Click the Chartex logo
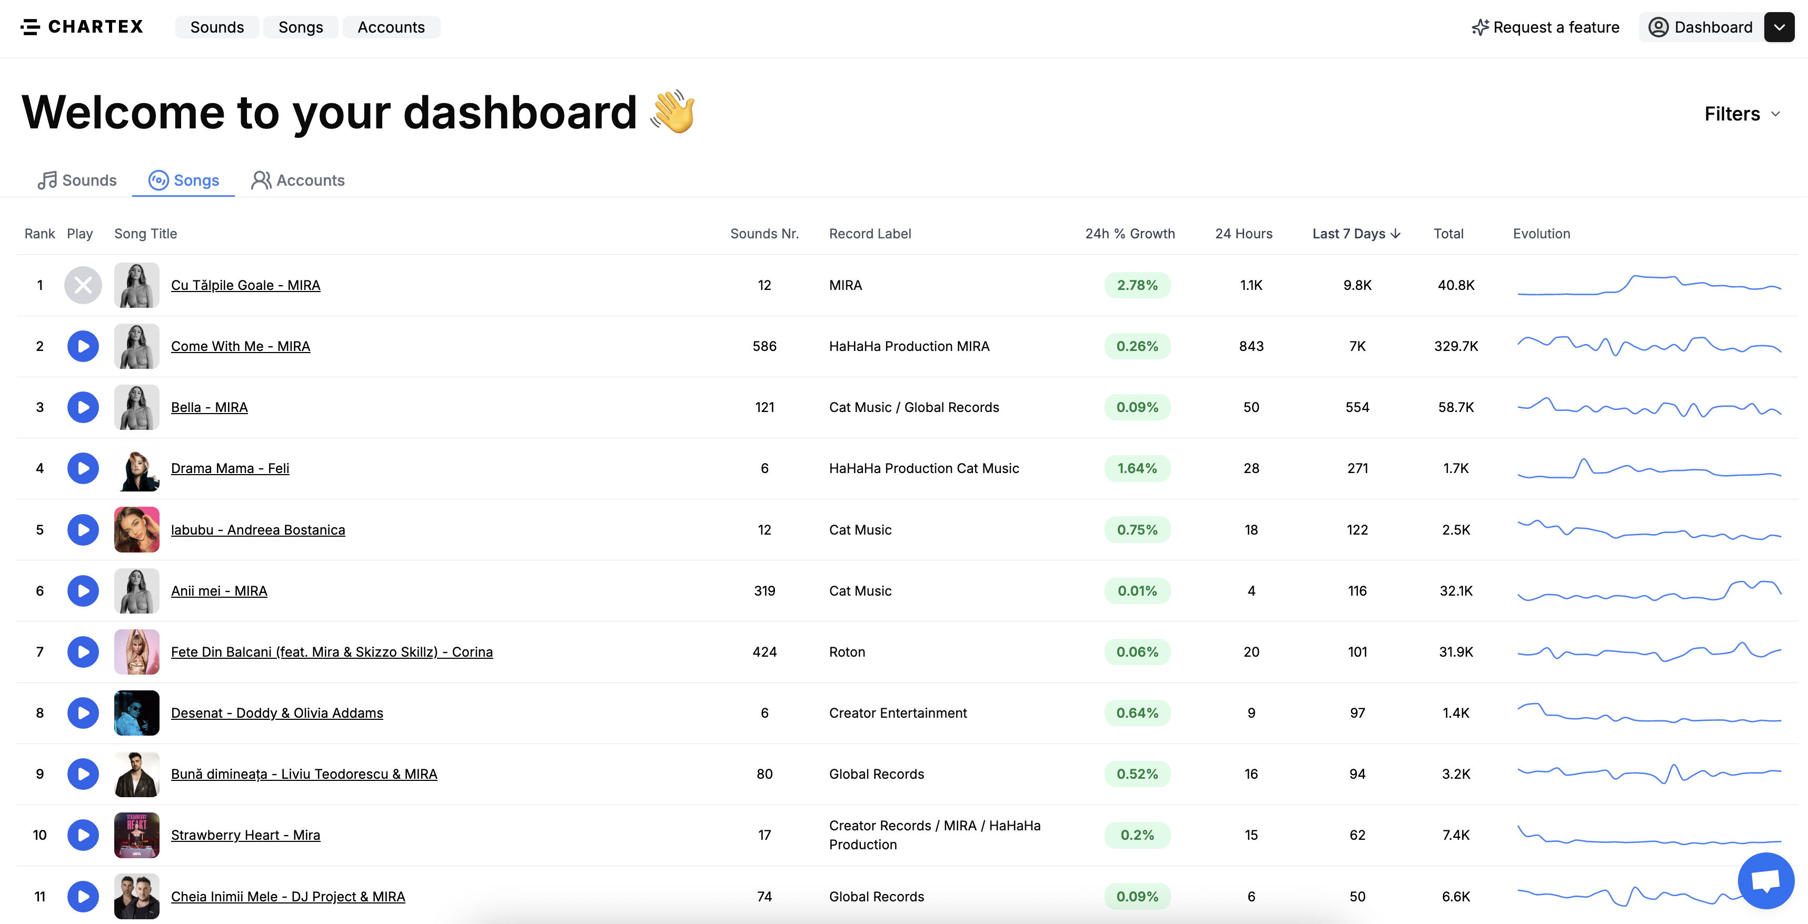The image size is (1808, 924). [x=82, y=27]
